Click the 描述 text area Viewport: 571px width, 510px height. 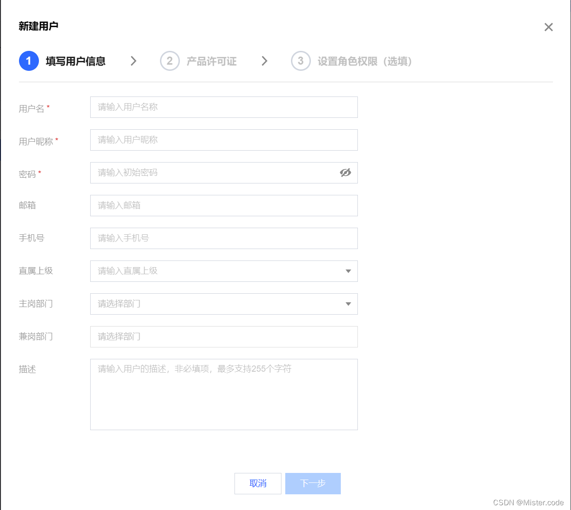[x=224, y=395]
